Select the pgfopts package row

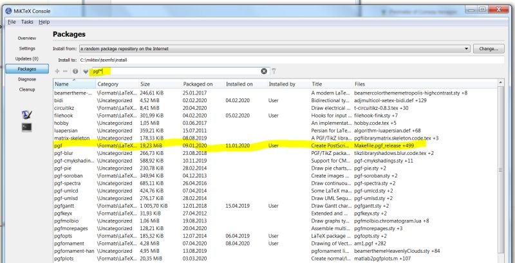(276, 236)
